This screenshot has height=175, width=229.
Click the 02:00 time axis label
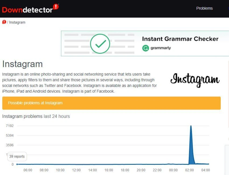pyautogui.click(x=189, y=170)
